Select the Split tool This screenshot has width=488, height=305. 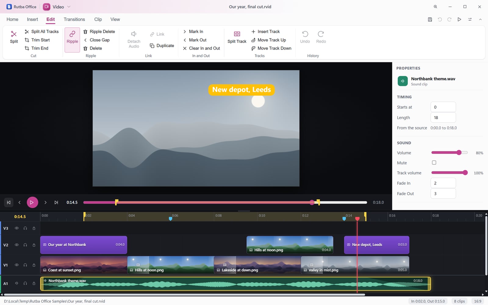tap(14, 37)
